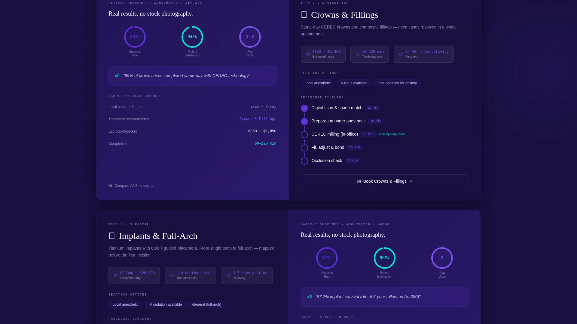Click the bar chart icon beside CEREC quote
Viewport: 577px width, 324px height.
pos(117,76)
